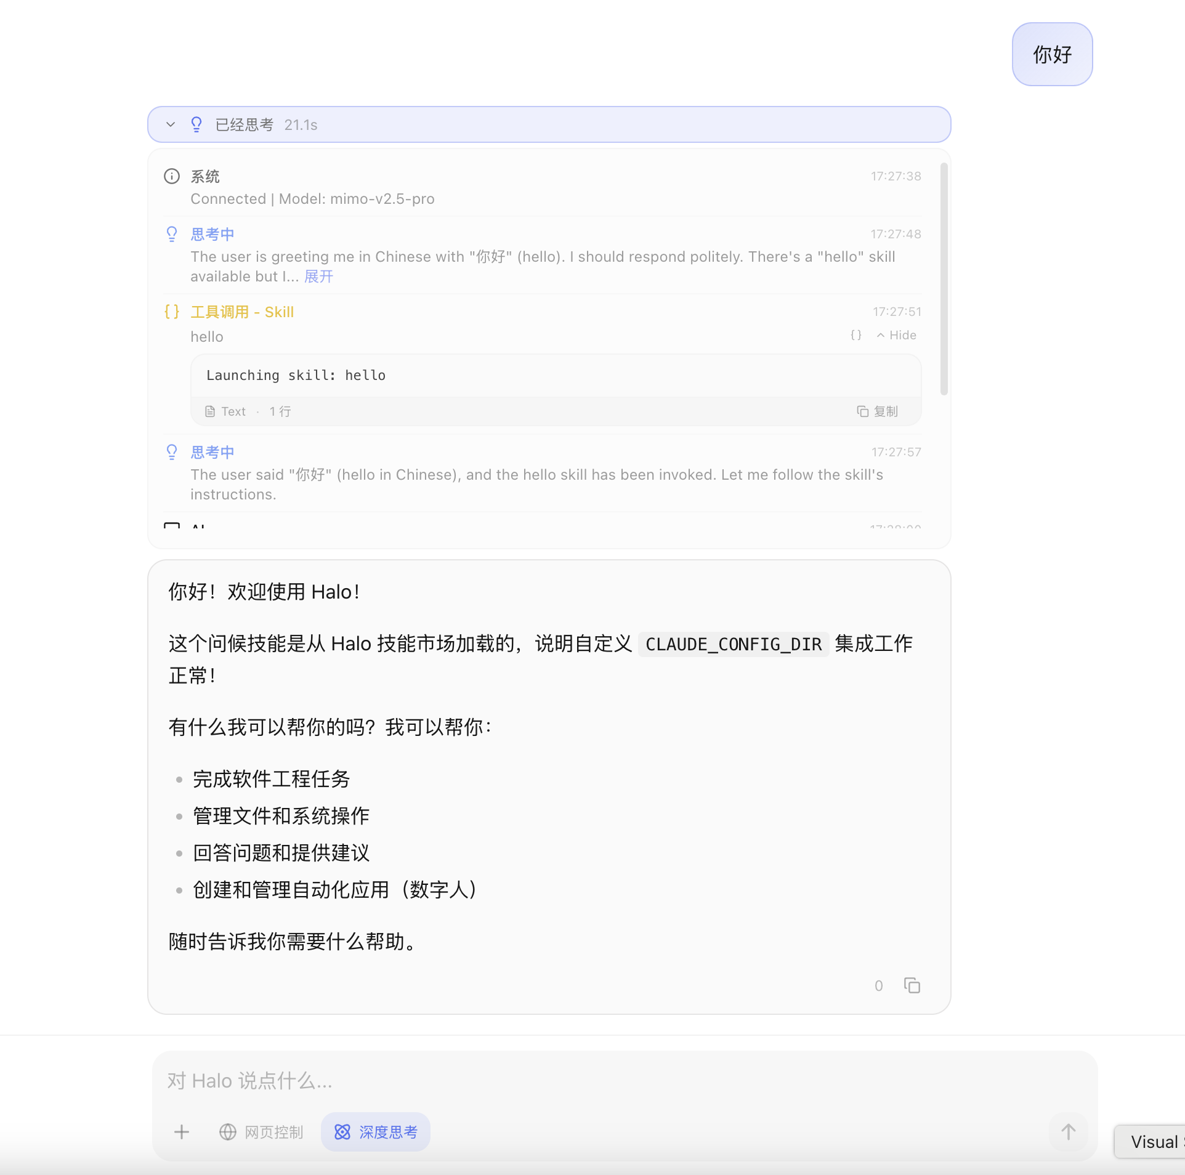Copy the assistant reply message
The image size is (1185, 1175).
point(912,985)
